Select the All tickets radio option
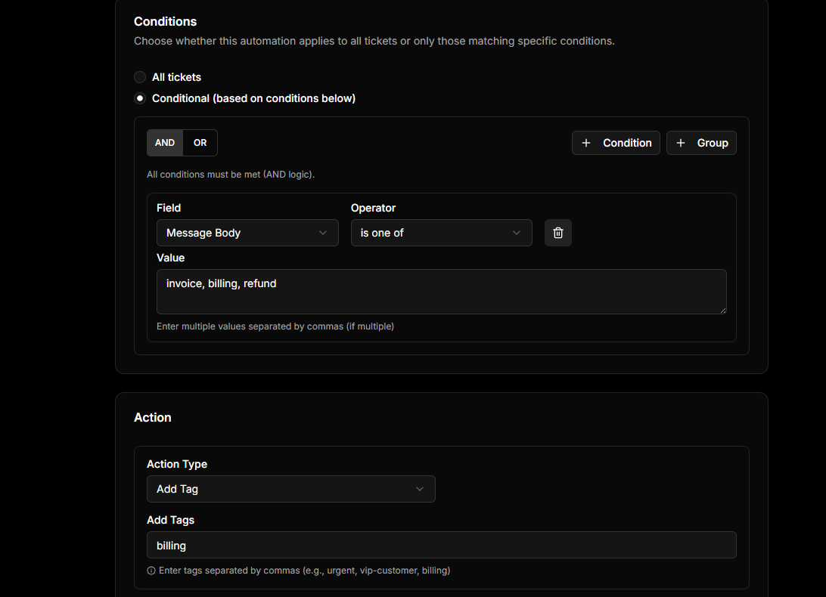The image size is (826, 597). [x=140, y=77]
